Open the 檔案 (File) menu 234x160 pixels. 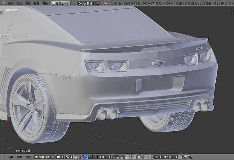[x=11, y=3]
